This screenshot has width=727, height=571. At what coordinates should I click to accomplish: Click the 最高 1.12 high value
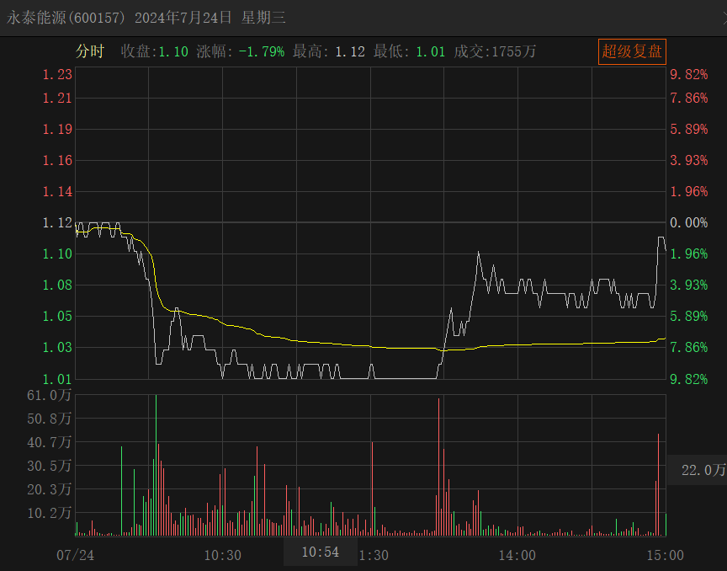pos(328,51)
